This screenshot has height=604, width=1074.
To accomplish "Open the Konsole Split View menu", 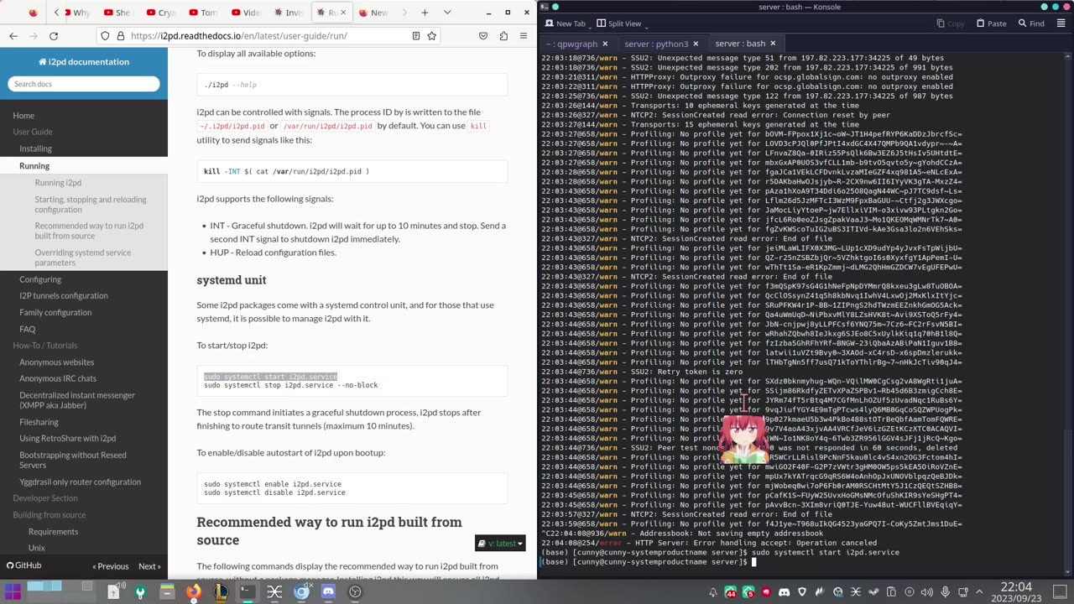I will (x=625, y=23).
